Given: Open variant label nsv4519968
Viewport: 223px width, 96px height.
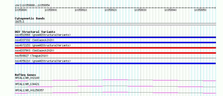Looking at the screenshot, I should (43, 35).
